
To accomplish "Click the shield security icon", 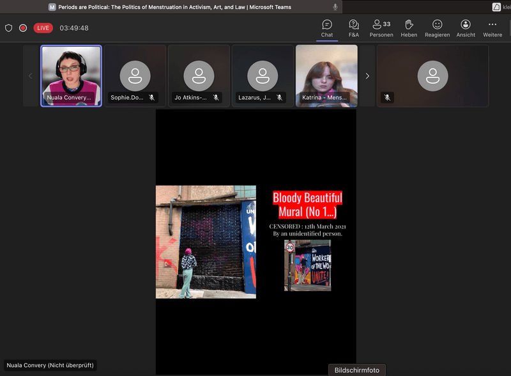I will tap(9, 28).
